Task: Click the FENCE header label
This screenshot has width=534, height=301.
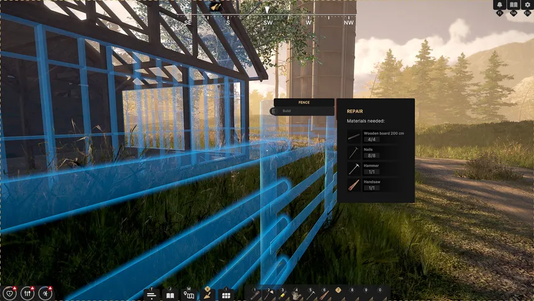Action: 304,103
